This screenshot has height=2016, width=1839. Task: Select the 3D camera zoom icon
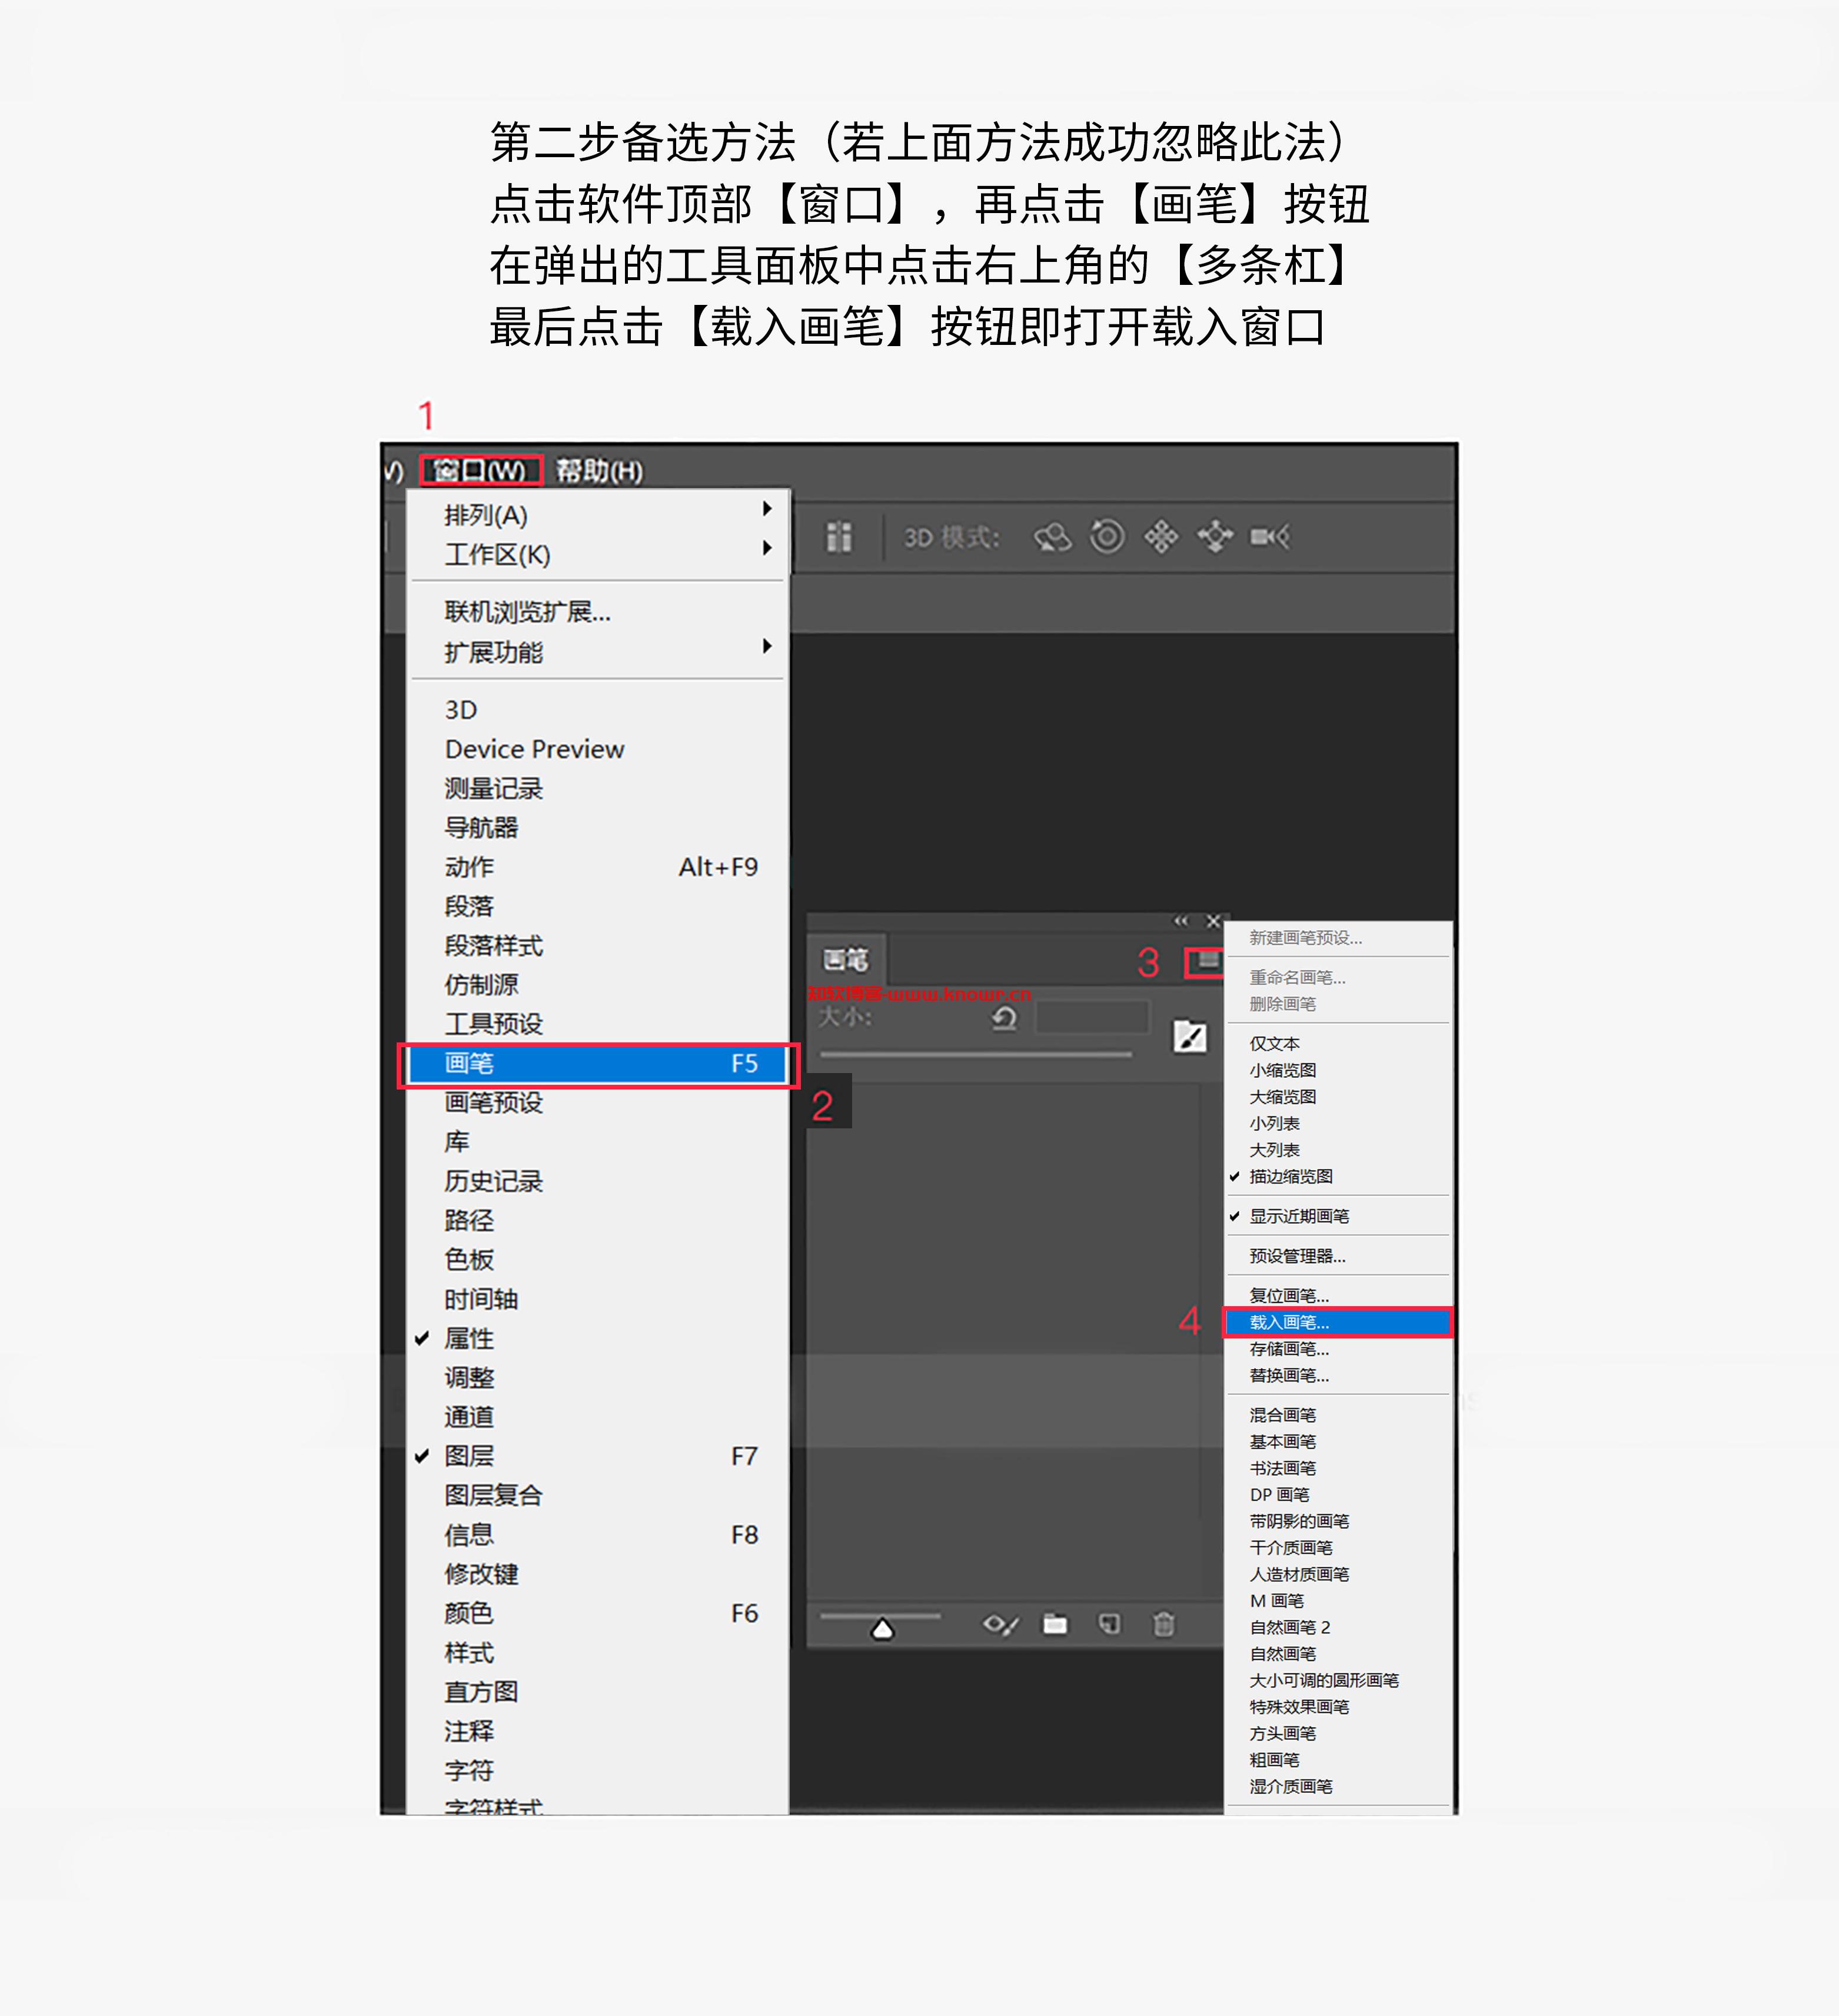(1270, 537)
